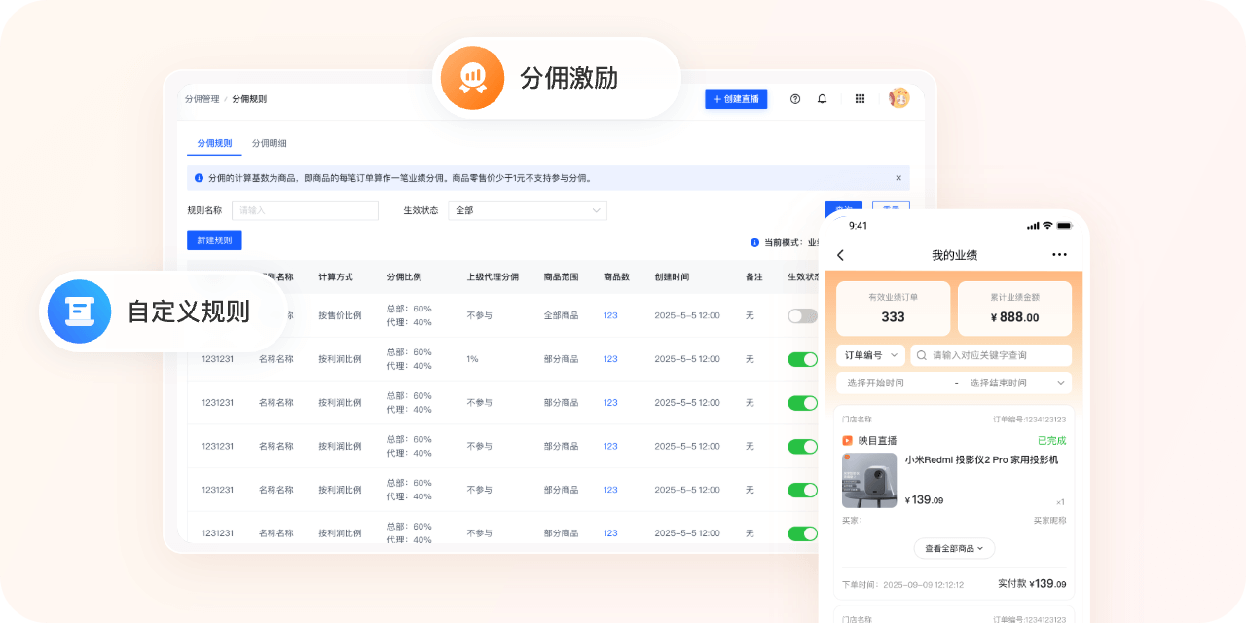Click the user avatar in header
The width and height of the screenshot is (1246, 623).
click(898, 98)
